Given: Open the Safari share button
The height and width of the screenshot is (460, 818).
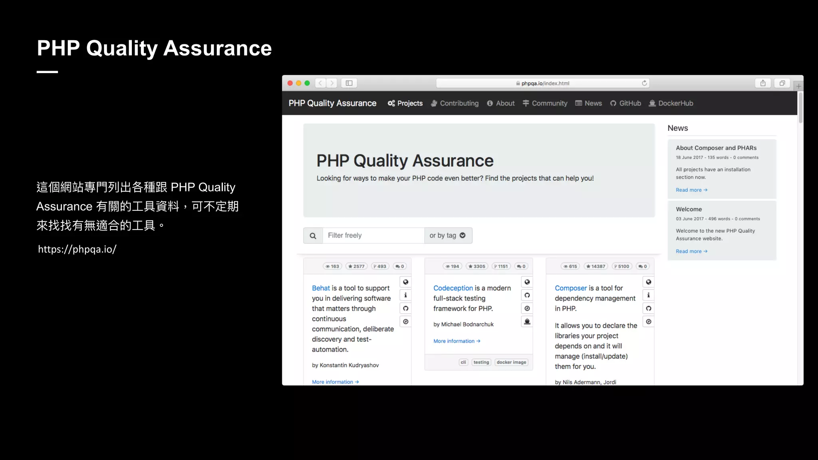Looking at the screenshot, I should [763, 83].
